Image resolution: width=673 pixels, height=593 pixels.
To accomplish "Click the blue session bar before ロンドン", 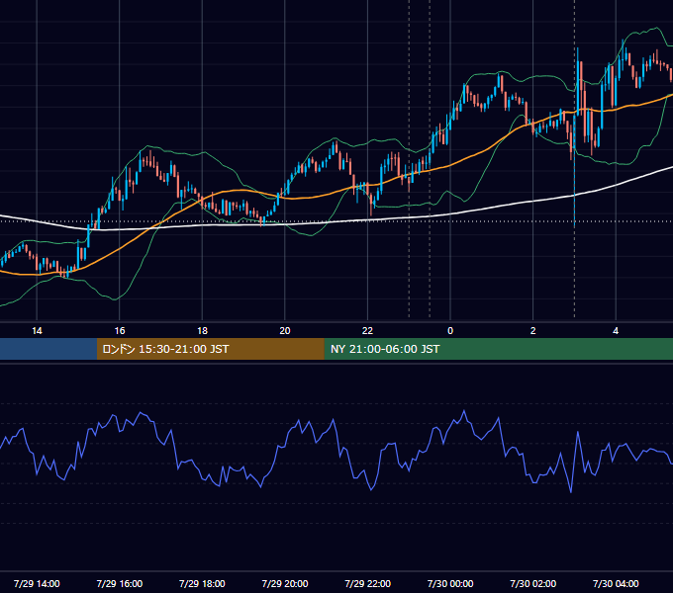I will [x=48, y=349].
